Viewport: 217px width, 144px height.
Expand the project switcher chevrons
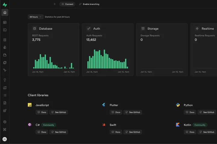(x=55, y=4)
